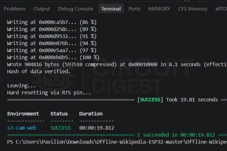Click the 's3-cam-web' environment name
Image resolution: width=227 pixels, height=151 pixels.
(22, 128)
